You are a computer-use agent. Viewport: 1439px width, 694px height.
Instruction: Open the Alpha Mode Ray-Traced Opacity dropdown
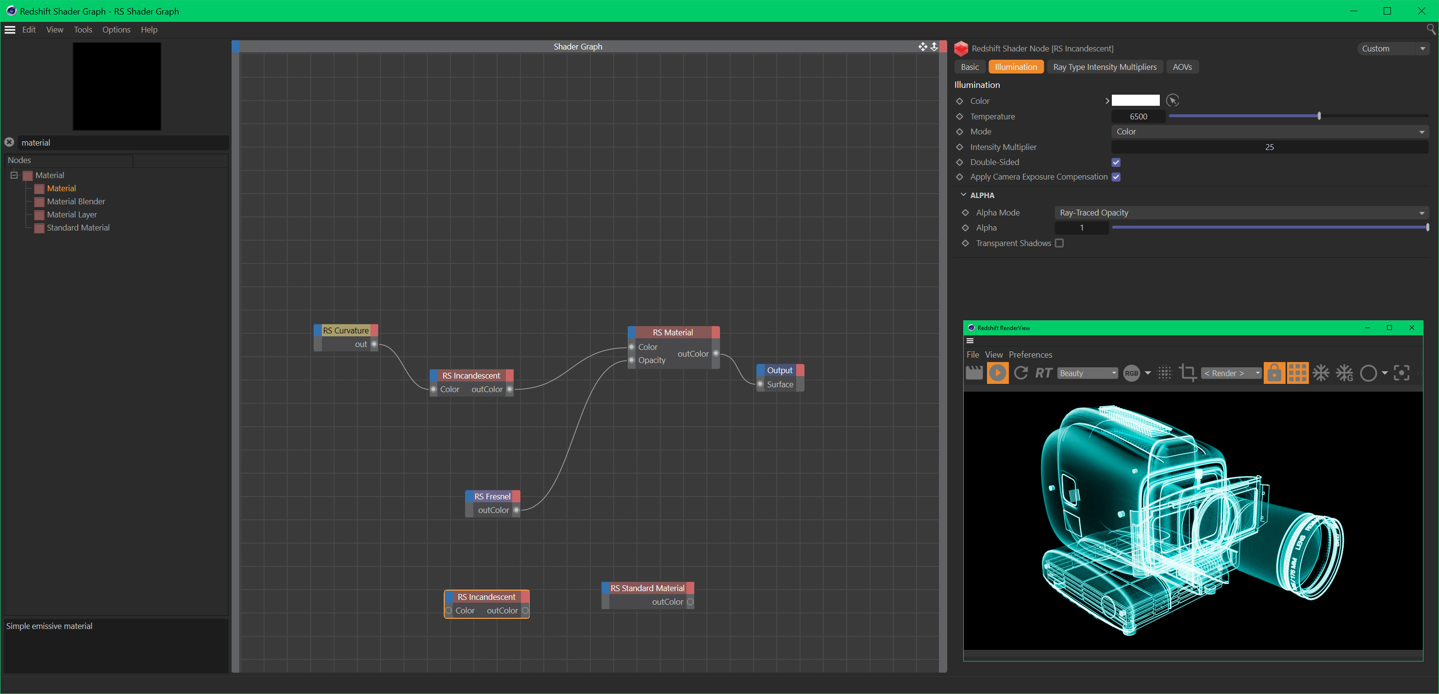click(x=1241, y=213)
